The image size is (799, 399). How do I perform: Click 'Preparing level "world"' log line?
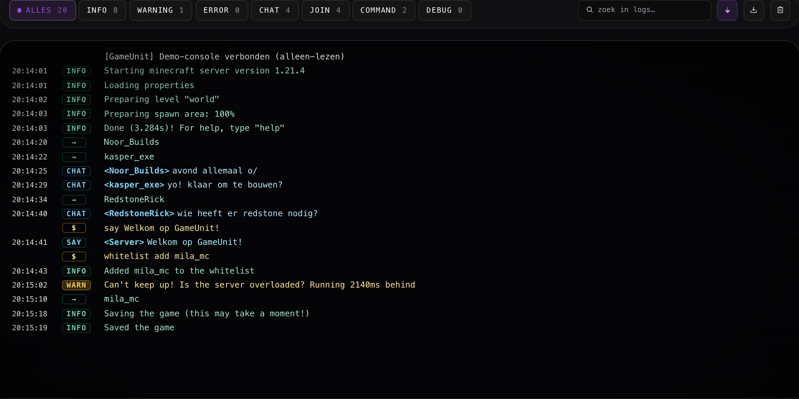coord(162,99)
